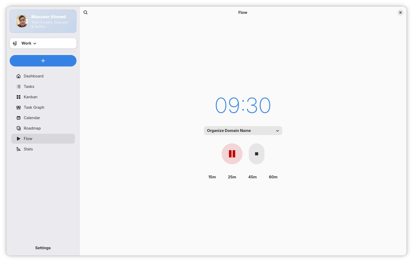This screenshot has width=413, height=262.
Task: Close the window with X button
Action: pos(400,13)
